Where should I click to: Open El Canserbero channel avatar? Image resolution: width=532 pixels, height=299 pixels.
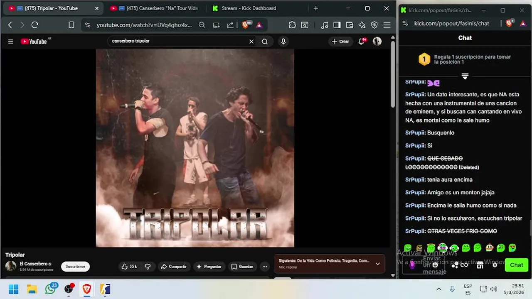[x=11, y=266]
